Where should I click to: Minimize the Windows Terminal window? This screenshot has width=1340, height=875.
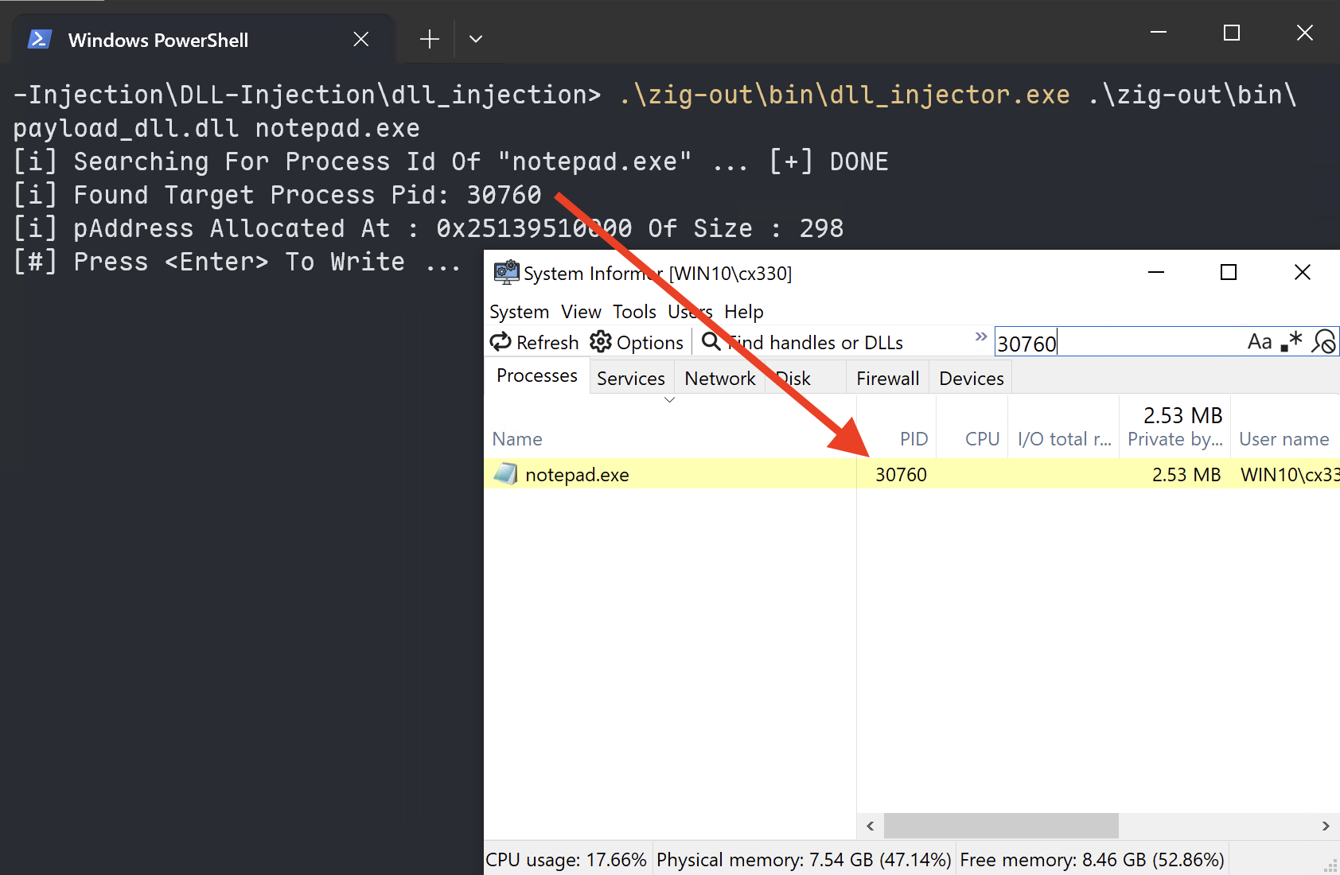pyautogui.click(x=1159, y=33)
